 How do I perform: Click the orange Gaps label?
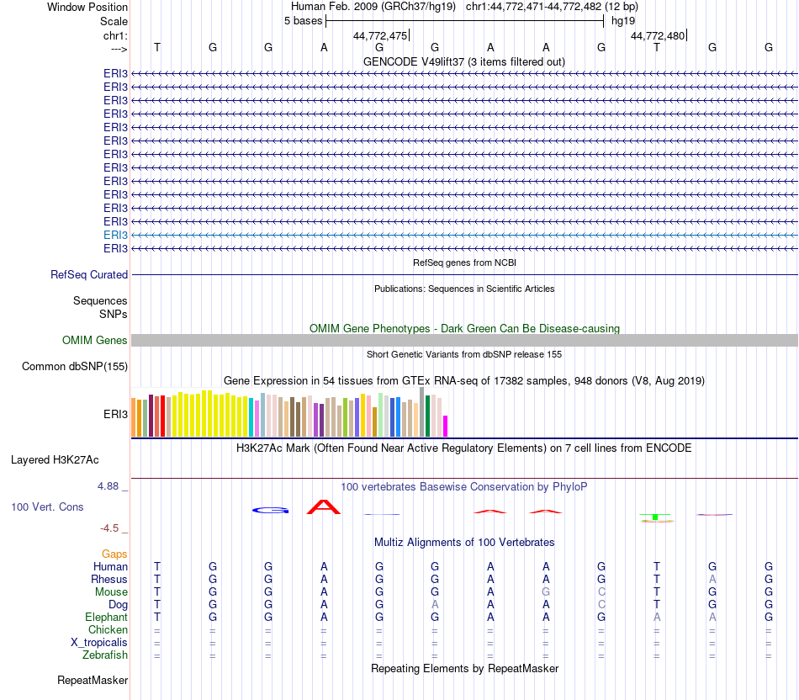coord(114,554)
